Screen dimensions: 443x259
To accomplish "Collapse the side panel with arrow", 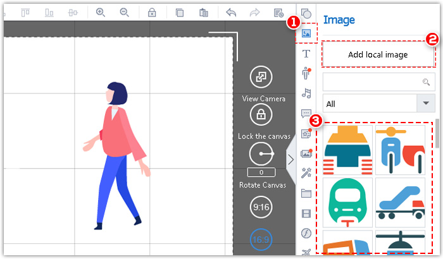I will click(290, 159).
